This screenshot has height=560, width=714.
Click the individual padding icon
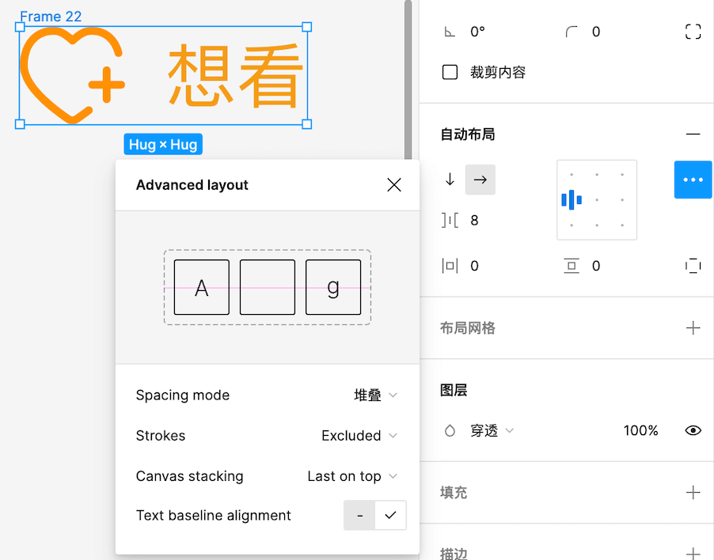pyautogui.click(x=693, y=266)
